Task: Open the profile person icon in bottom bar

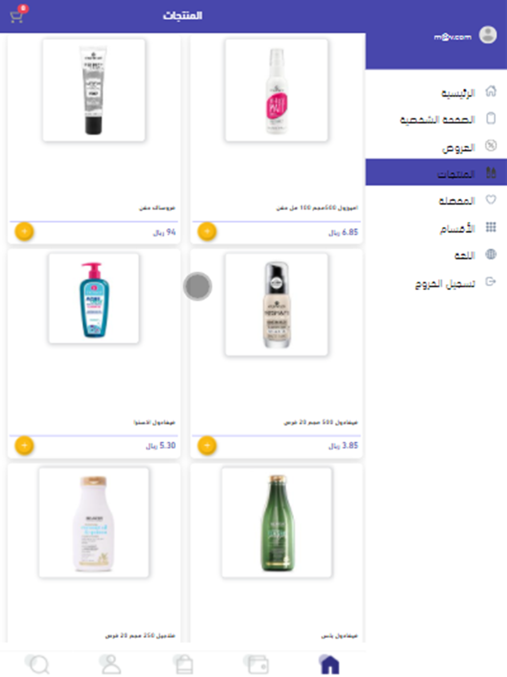Action: tap(110, 664)
